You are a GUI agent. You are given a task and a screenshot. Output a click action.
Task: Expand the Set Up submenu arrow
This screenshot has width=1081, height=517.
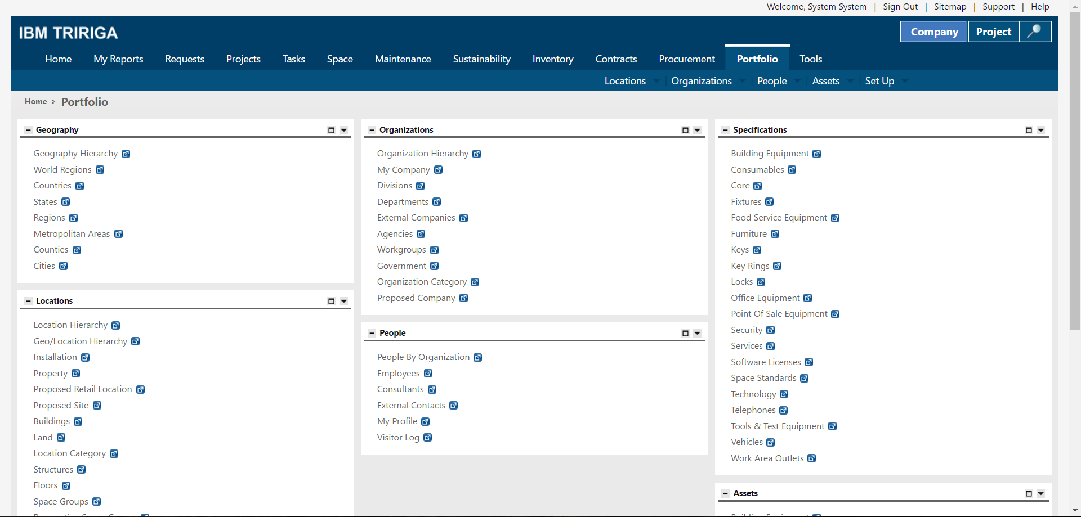point(905,81)
